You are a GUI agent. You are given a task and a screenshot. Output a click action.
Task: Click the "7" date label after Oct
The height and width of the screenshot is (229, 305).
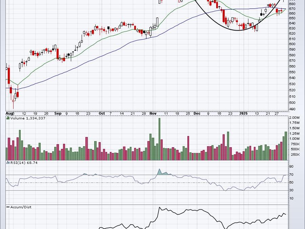coord(111,113)
